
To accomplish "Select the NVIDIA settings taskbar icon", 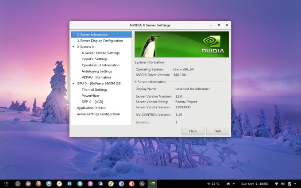I will (152, 184).
